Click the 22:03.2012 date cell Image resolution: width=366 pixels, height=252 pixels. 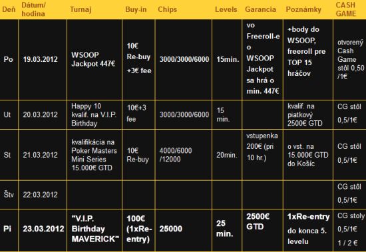[x=43, y=195]
